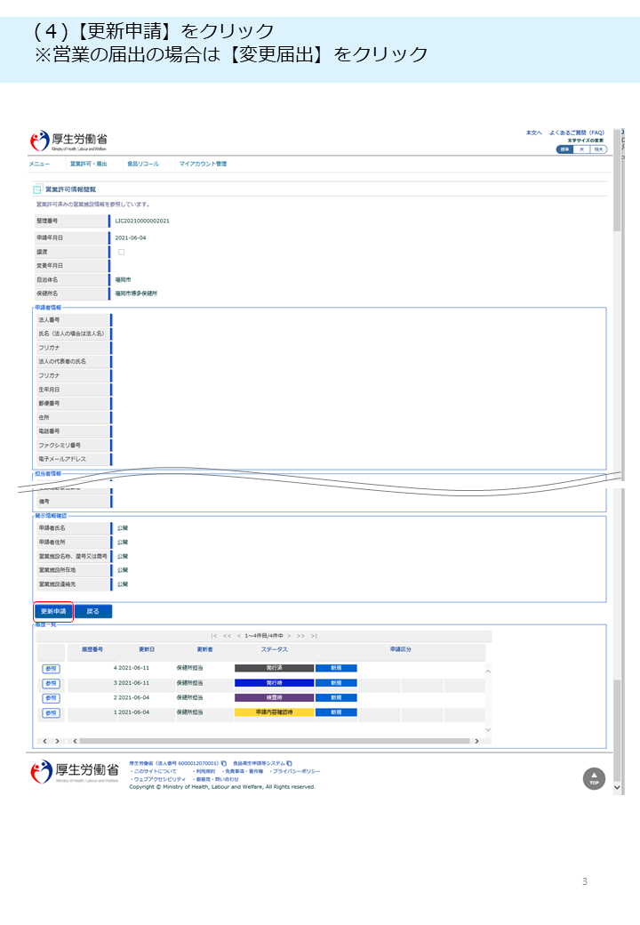Click 参照 button for history row 4
Image resolution: width=640 pixels, height=925 pixels.
click(x=51, y=668)
